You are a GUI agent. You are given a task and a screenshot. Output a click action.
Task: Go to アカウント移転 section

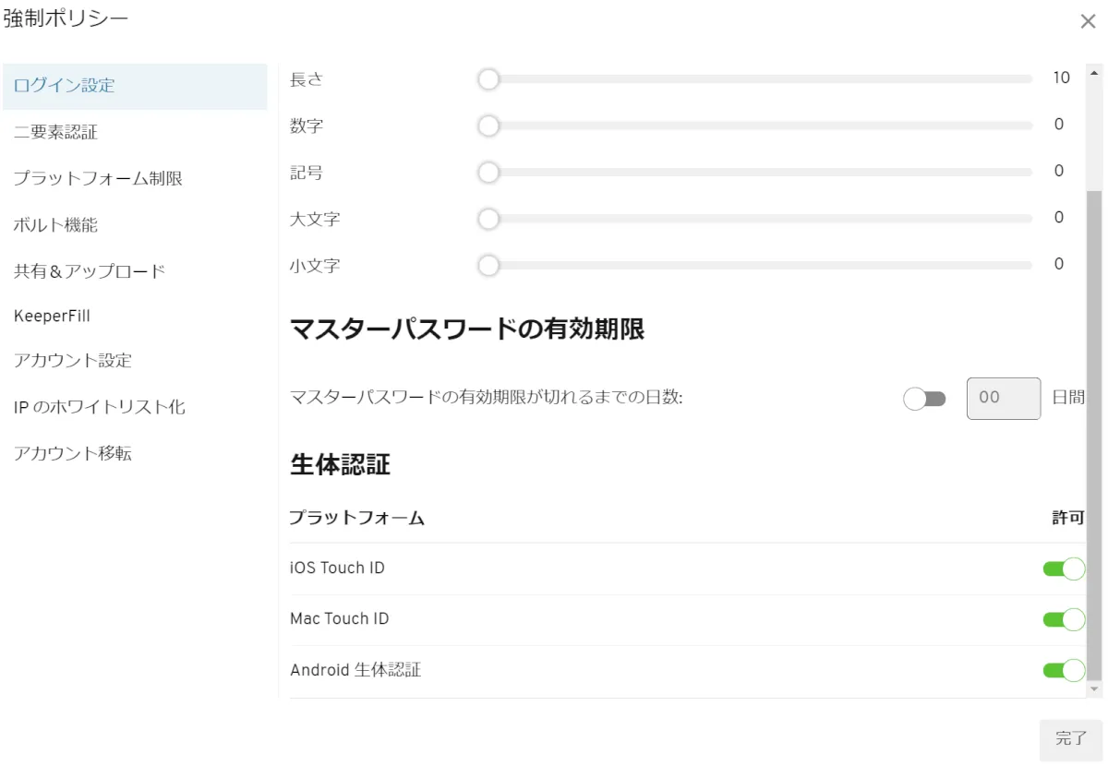coord(73,453)
